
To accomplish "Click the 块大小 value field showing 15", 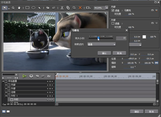I will [x=121, y=38].
